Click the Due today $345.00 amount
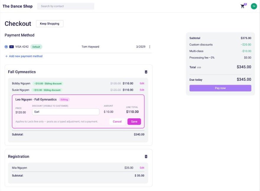Viewport: 260px width, 191px height. [244, 79]
